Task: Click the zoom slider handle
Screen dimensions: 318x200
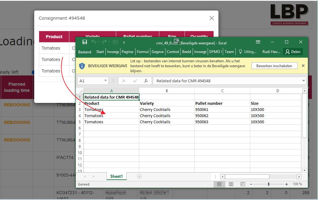Action: click(x=268, y=184)
